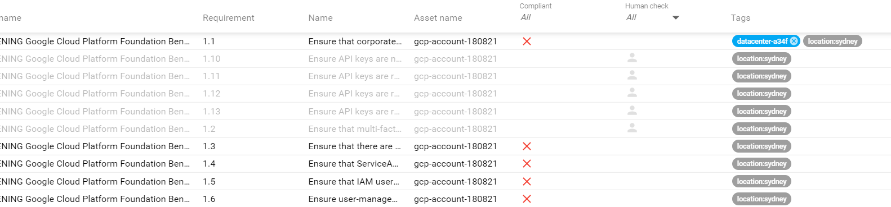Click the human check person icon in row 1.13

click(x=632, y=111)
